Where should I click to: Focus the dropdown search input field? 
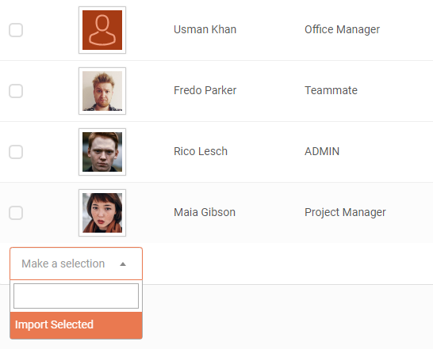coord(76,296)
